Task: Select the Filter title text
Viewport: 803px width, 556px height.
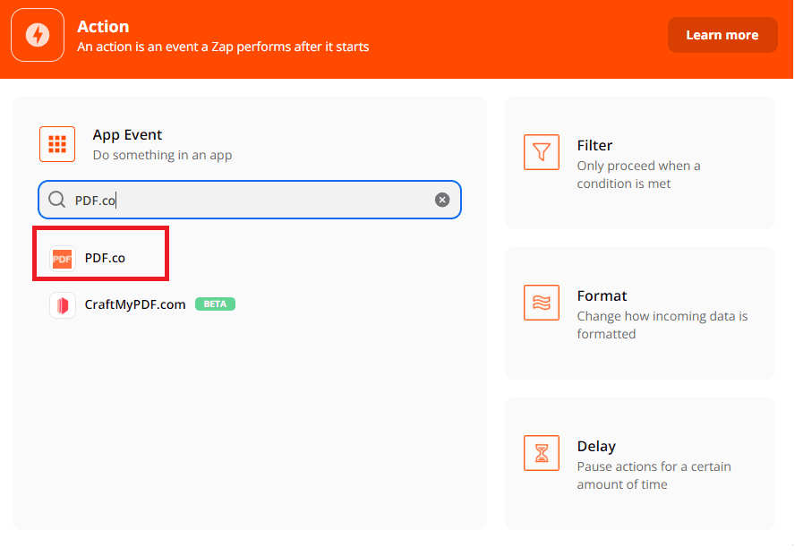Action: (594, 145)
